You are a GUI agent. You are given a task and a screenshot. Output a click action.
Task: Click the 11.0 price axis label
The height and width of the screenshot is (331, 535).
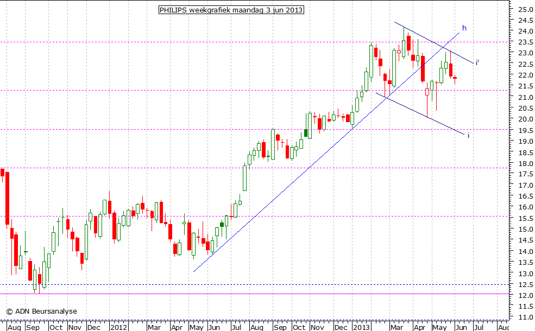(525, 317)
